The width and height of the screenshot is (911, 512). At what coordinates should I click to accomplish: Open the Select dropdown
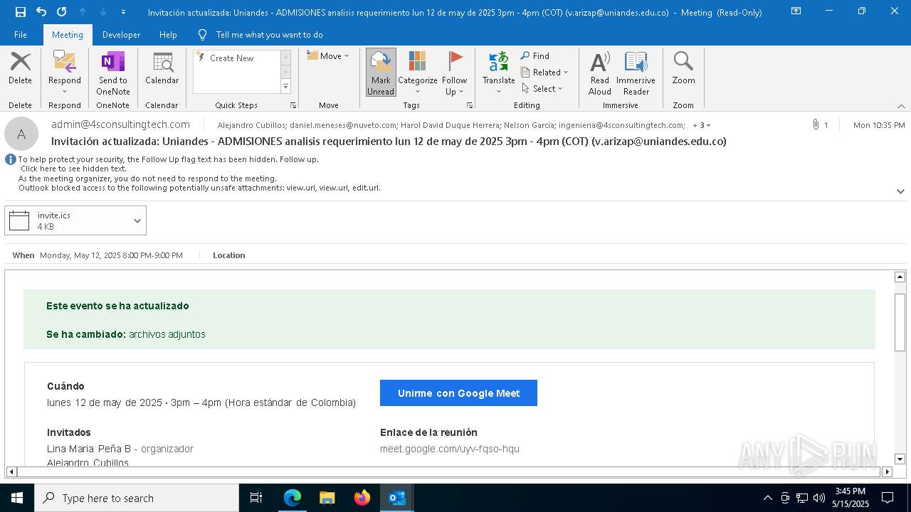[x=542, y=88]
